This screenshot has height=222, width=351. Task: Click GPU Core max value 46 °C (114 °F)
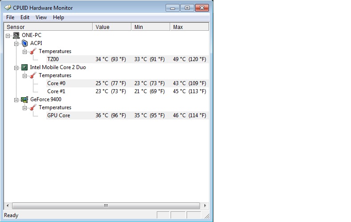[189, 115]
